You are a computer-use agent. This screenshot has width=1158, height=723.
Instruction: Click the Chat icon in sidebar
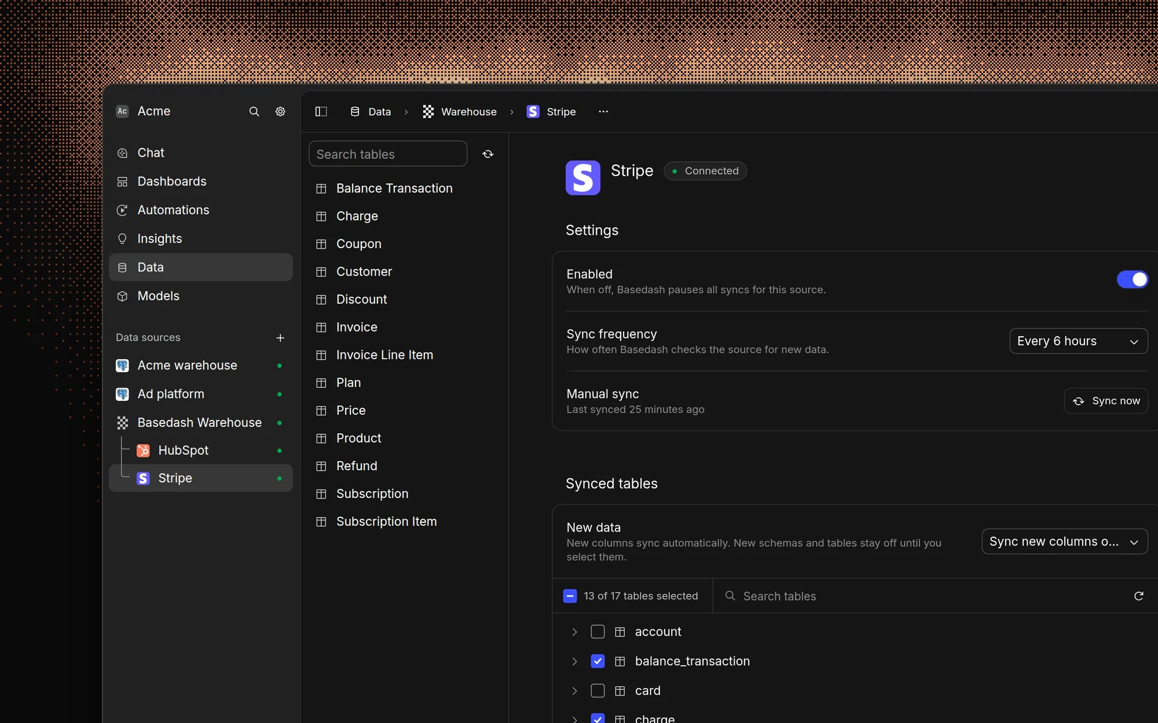[122, 153]
